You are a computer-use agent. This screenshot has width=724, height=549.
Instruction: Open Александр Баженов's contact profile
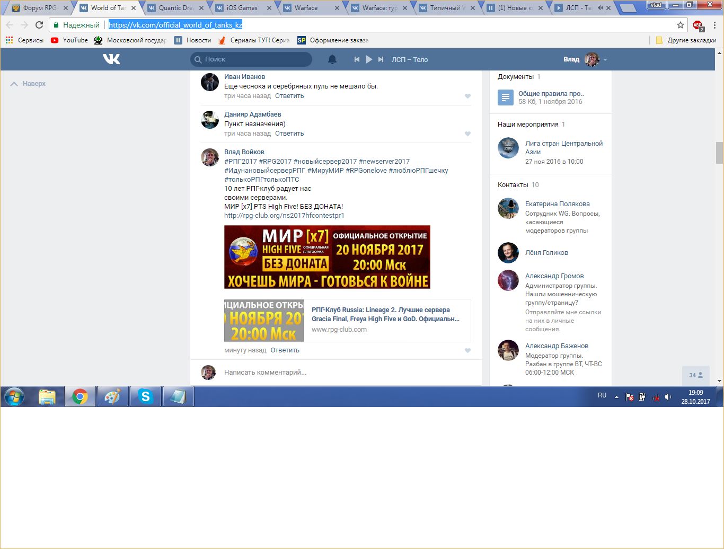point(557,346)
